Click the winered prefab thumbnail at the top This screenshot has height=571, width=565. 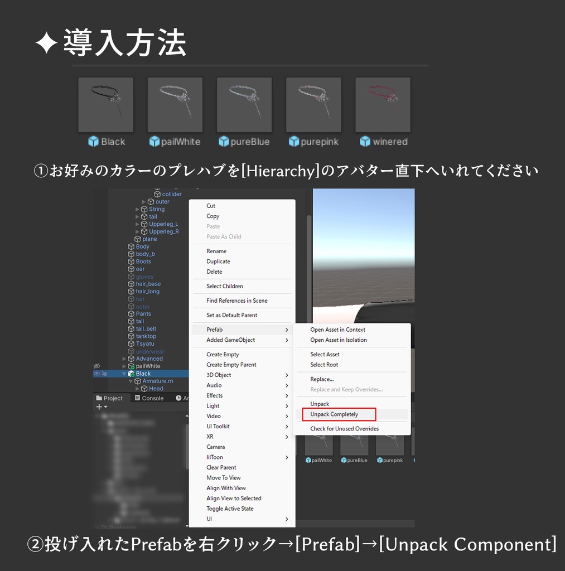[383, 104]
